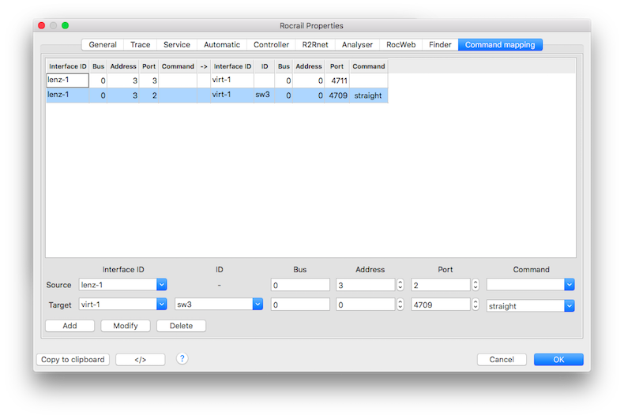
Task: Expand the Target ID sw3 dropdown
Action: pos(257,305)
